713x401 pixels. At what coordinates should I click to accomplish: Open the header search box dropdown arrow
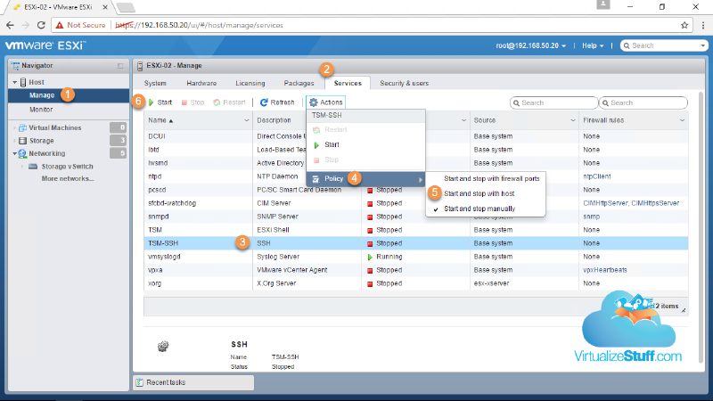click(702, 45)
